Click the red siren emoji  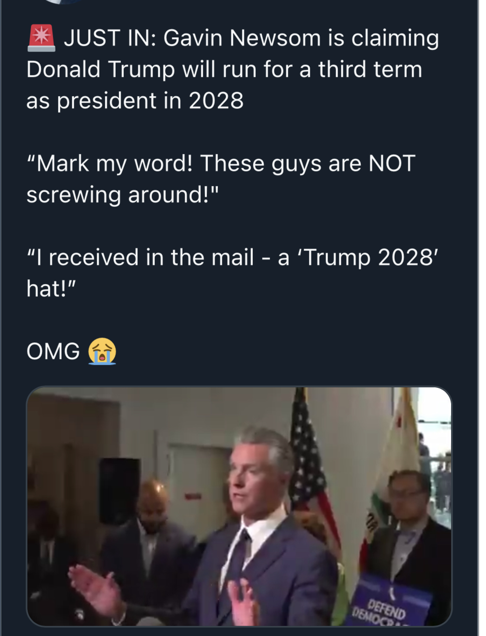tap(41, 38)
